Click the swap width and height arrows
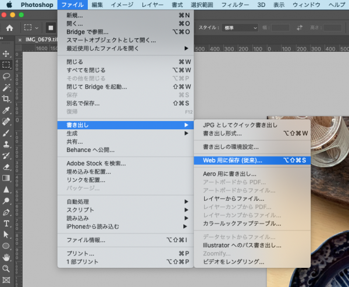Viewport: 349px width, 287px height. pos(300,27)
